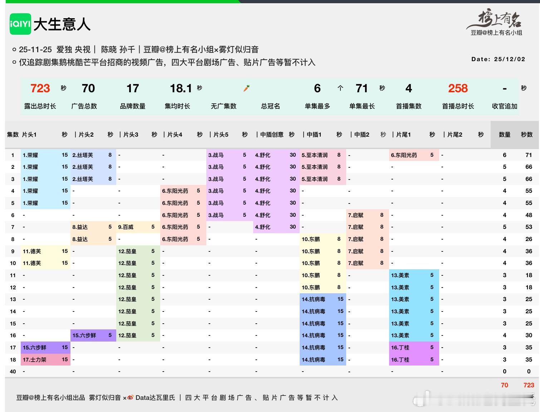
Task: Click the green iQIYI logo
Action: [20, 24]
